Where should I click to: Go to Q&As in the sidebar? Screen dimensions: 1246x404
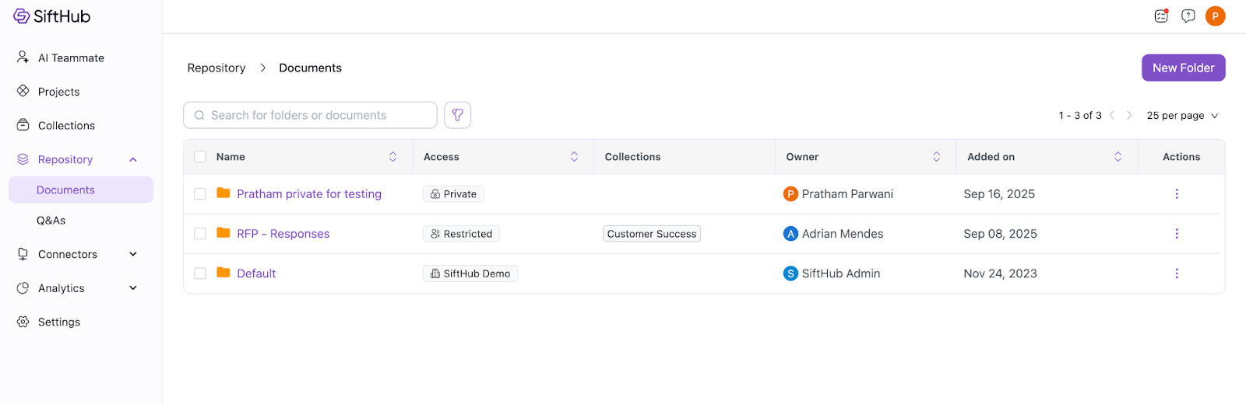point(51,221)
